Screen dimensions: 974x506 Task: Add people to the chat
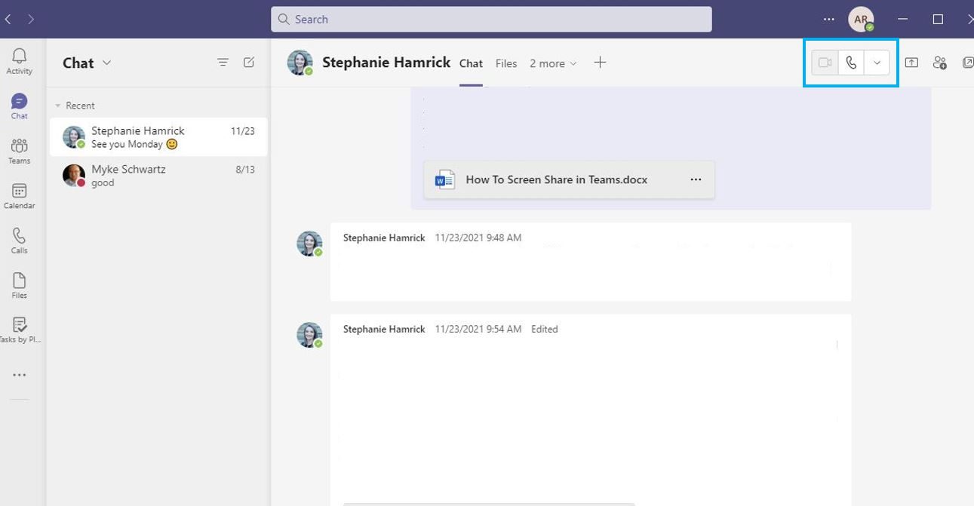pos(939,63)
